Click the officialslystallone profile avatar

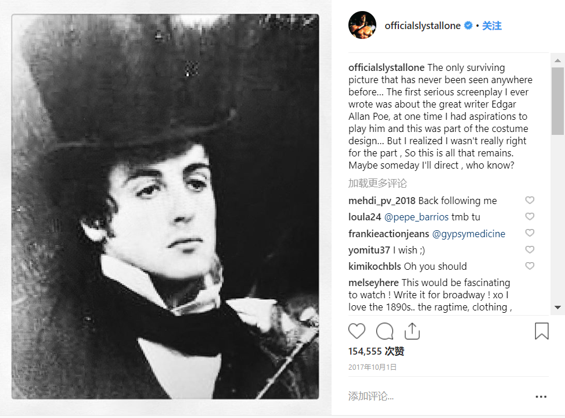(362, 26)
